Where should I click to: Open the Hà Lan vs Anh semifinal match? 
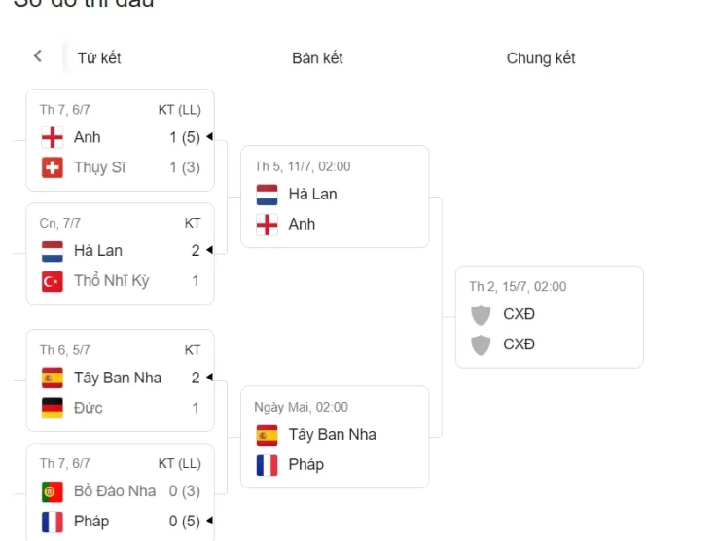[335, 197]
